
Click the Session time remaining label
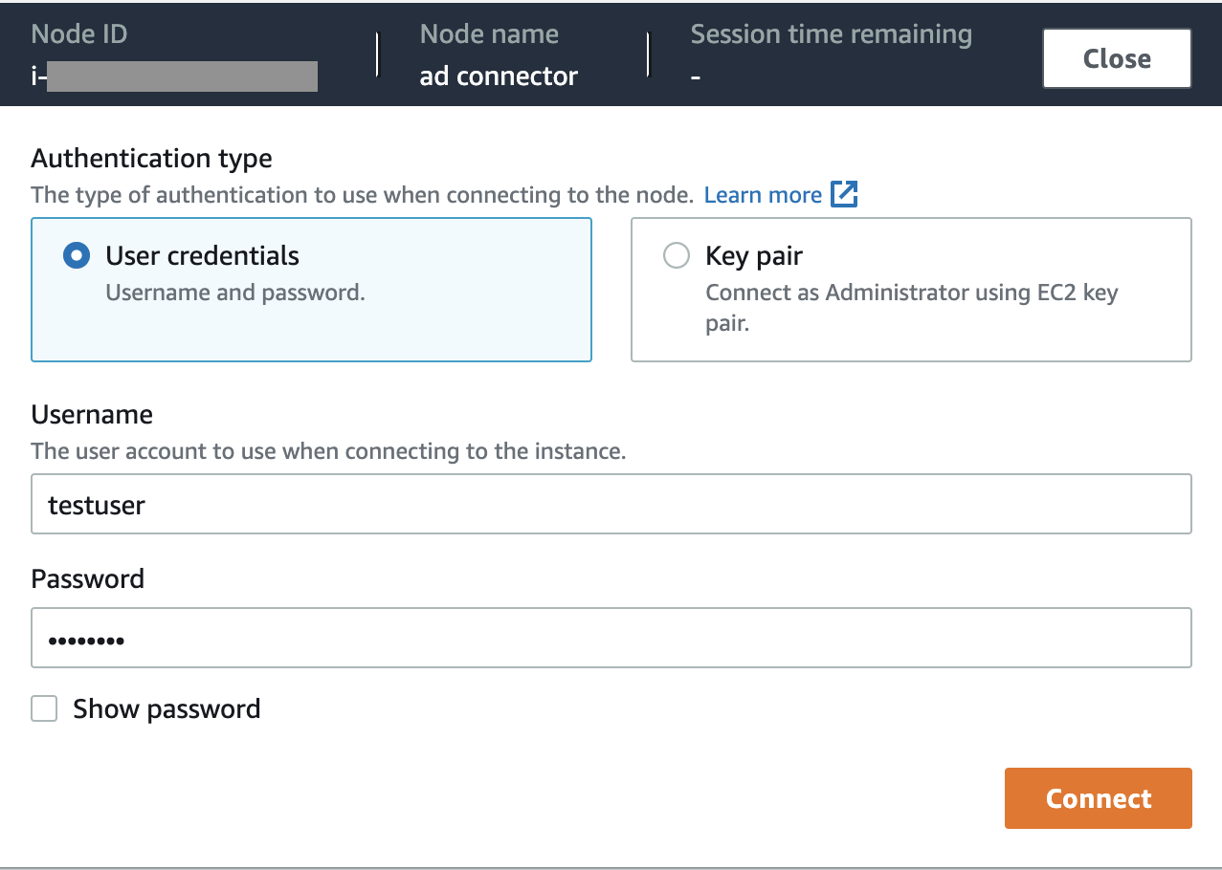pyautogui.click(x=831, y=34)
